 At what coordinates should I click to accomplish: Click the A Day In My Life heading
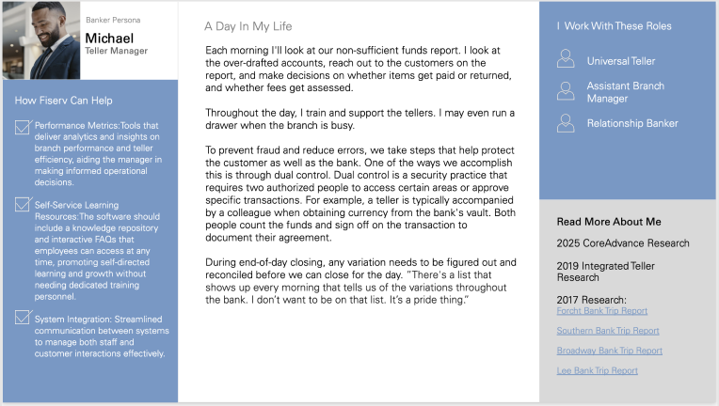coord(248,26)
